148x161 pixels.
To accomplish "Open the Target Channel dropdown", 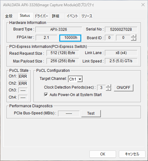I will click(x=80, y=79).
